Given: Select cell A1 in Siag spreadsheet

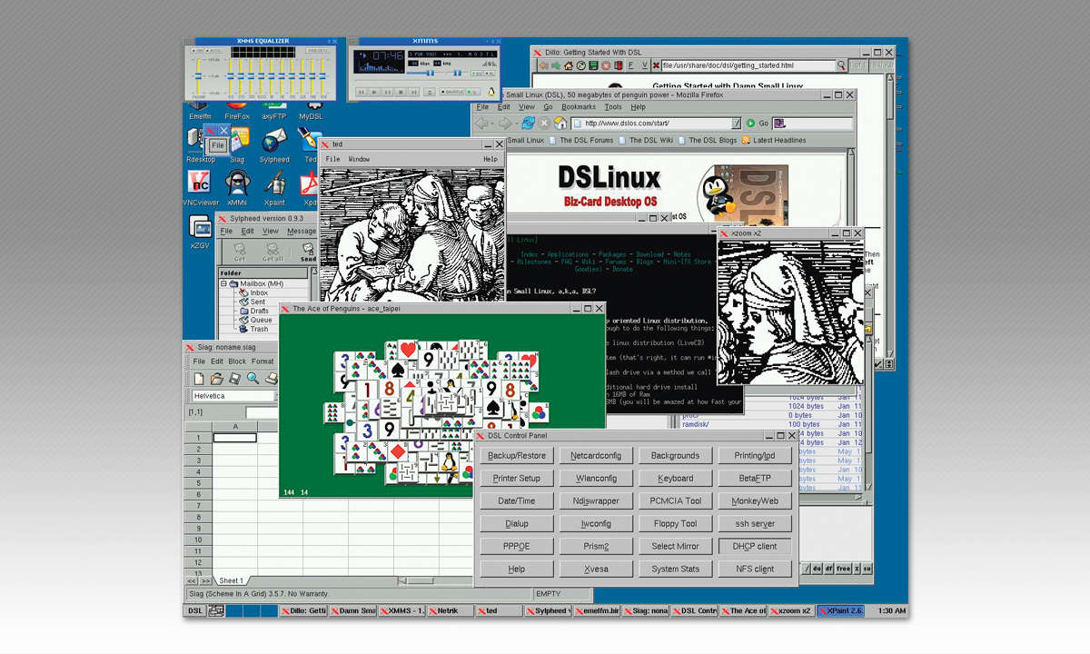Looking at the screenshot, I should (235, 438).
